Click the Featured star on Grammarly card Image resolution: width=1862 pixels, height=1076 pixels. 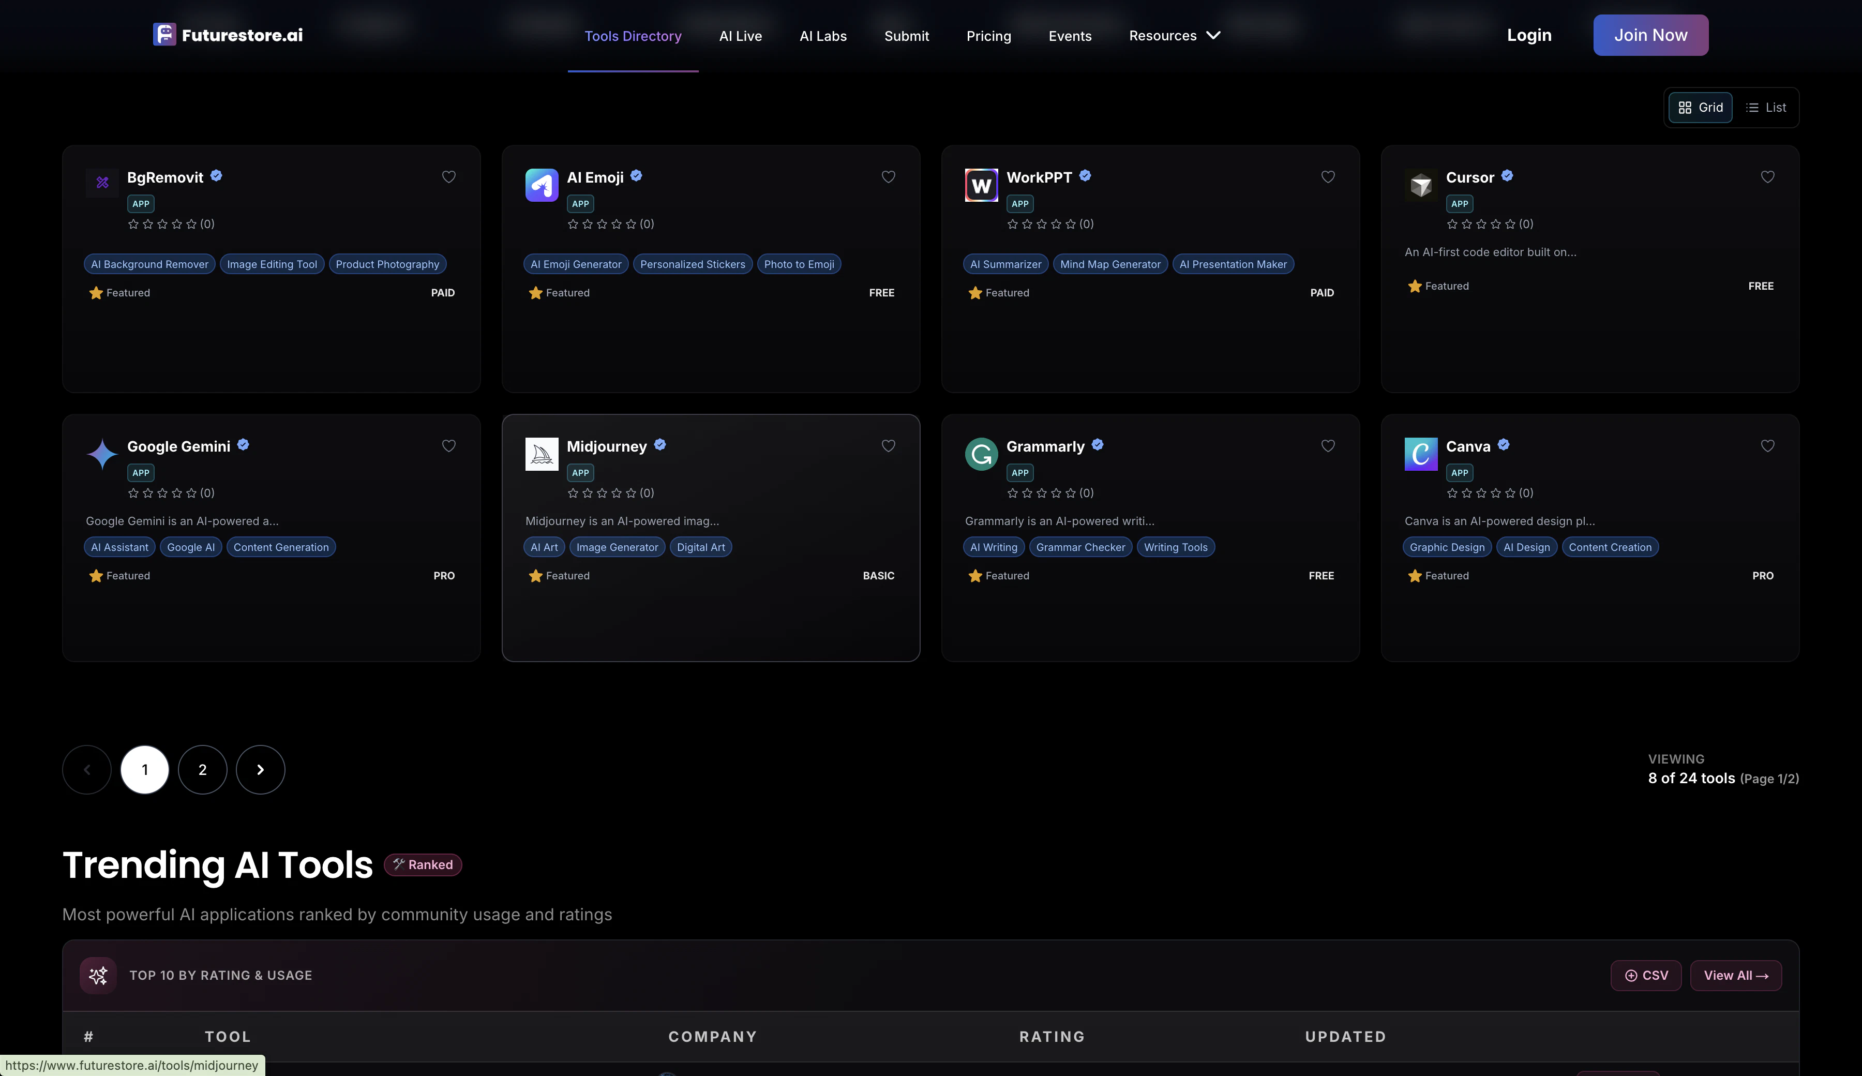975,576
